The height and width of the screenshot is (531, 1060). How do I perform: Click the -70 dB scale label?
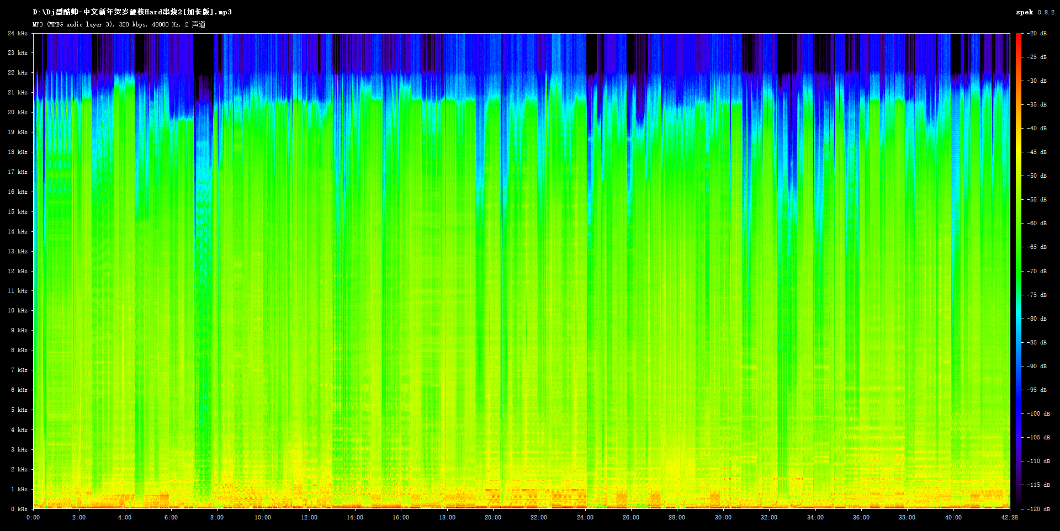coord(1036,271)
